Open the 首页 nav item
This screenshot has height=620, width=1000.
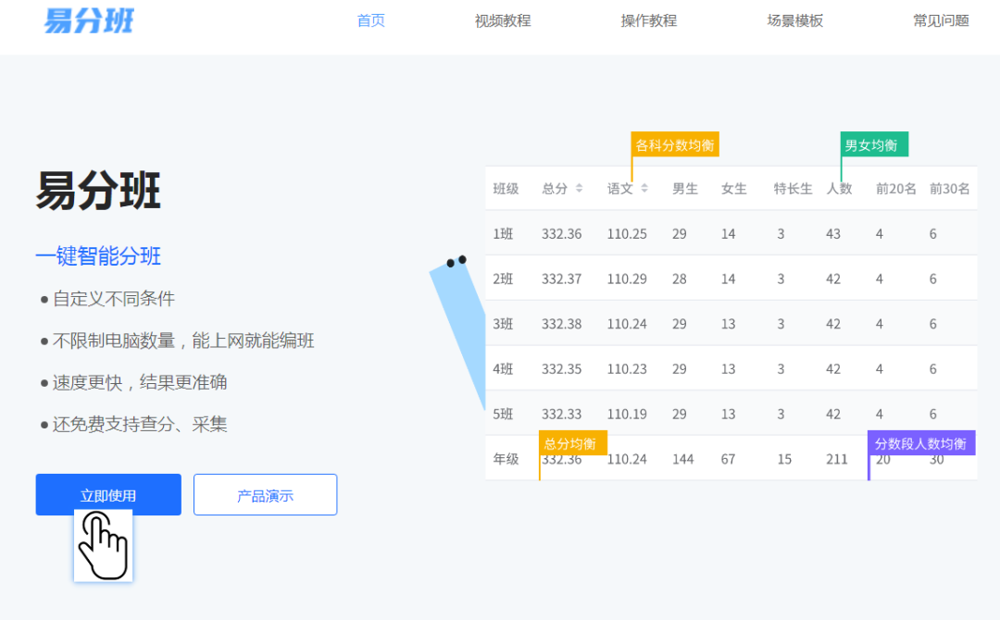pyautogui.click(x=371, y=20)
